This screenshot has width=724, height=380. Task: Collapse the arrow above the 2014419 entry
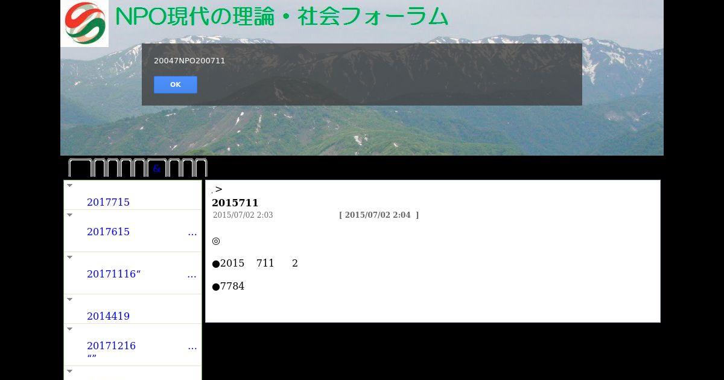click(70, 299)
